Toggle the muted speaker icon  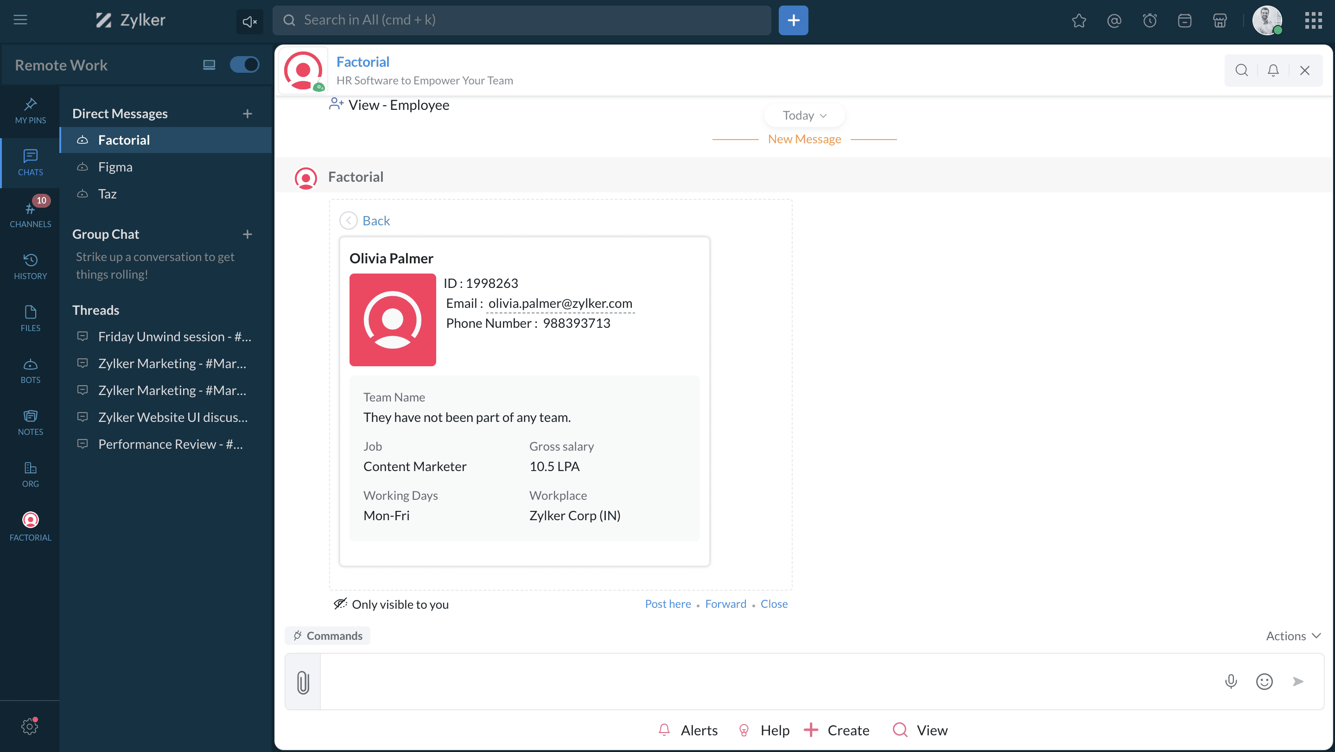click(x=249, y=21)
